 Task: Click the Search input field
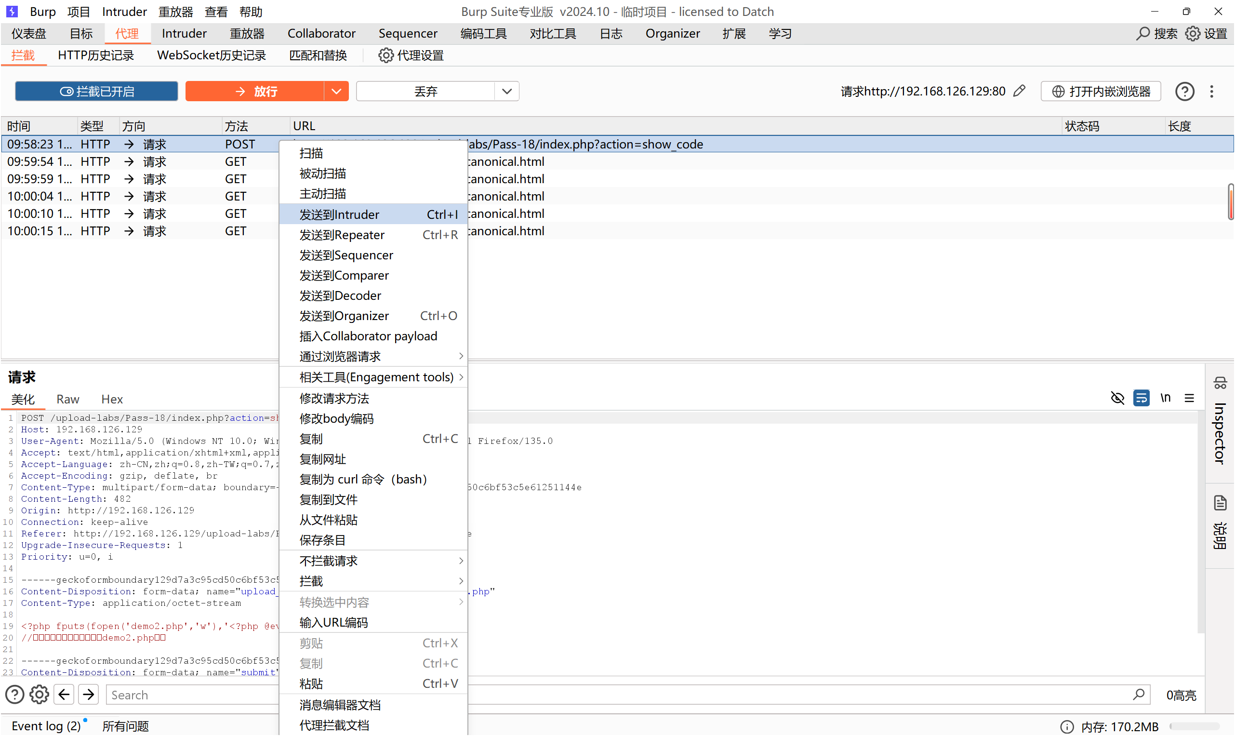(x=193, y=695)
